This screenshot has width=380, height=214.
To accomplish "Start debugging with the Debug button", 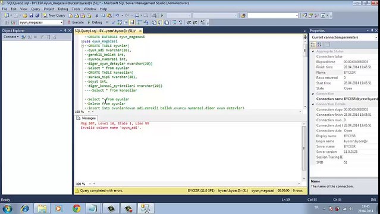I will (95, 23).
